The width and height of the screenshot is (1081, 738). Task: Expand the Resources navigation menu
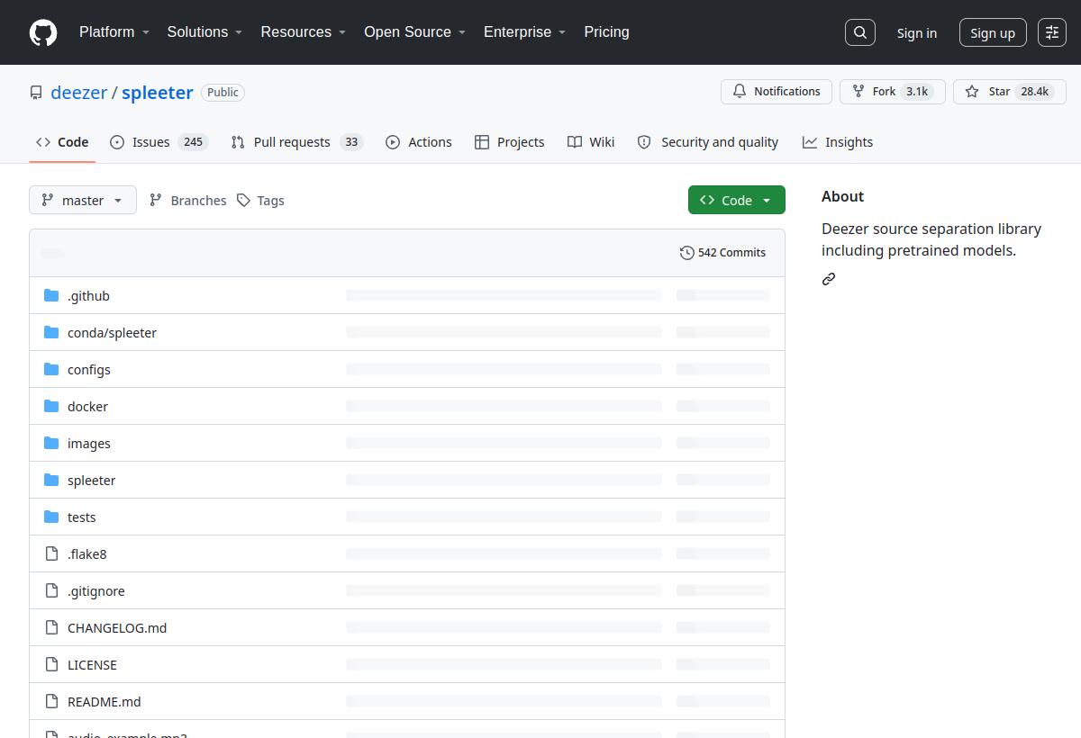pos(304,32)
